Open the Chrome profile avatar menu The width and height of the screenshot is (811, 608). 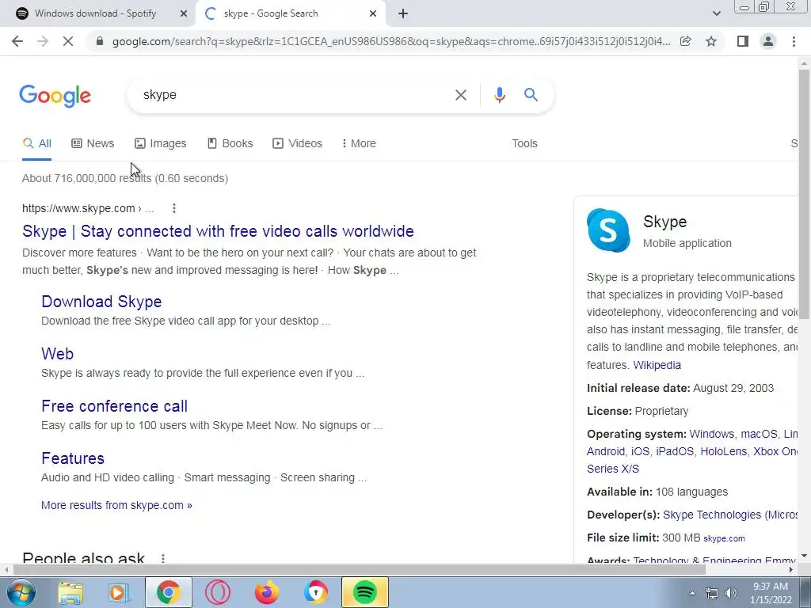click(x=768, y=41)
